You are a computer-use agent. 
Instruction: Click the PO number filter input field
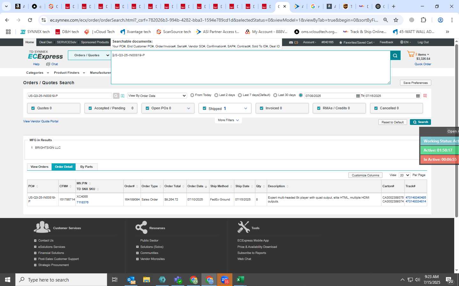tap(69, 96)
